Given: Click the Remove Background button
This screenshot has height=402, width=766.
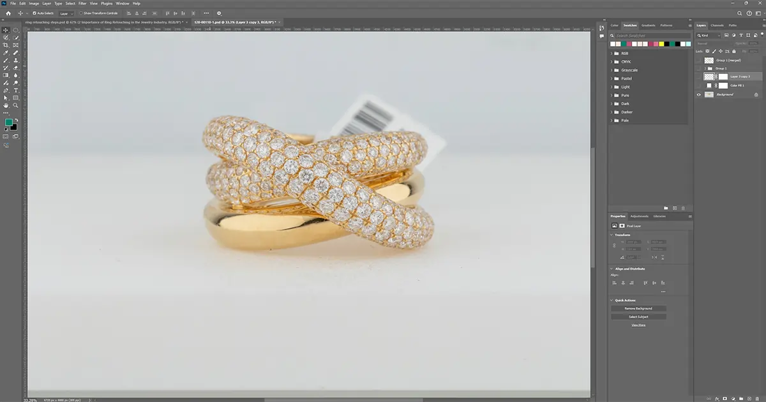Looking at the screenshot, I should click(638, 308).
